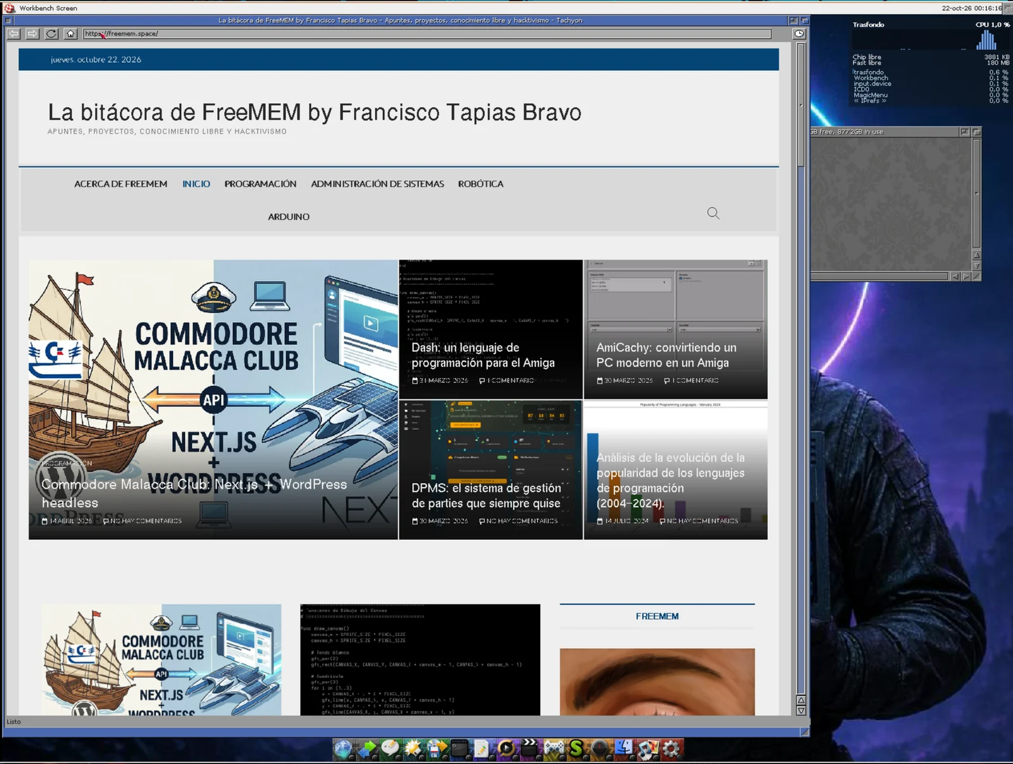This screenshot has width=1013, height=764.
Task: Click the Chip libre memory readout
Action: tap(930, 57)
